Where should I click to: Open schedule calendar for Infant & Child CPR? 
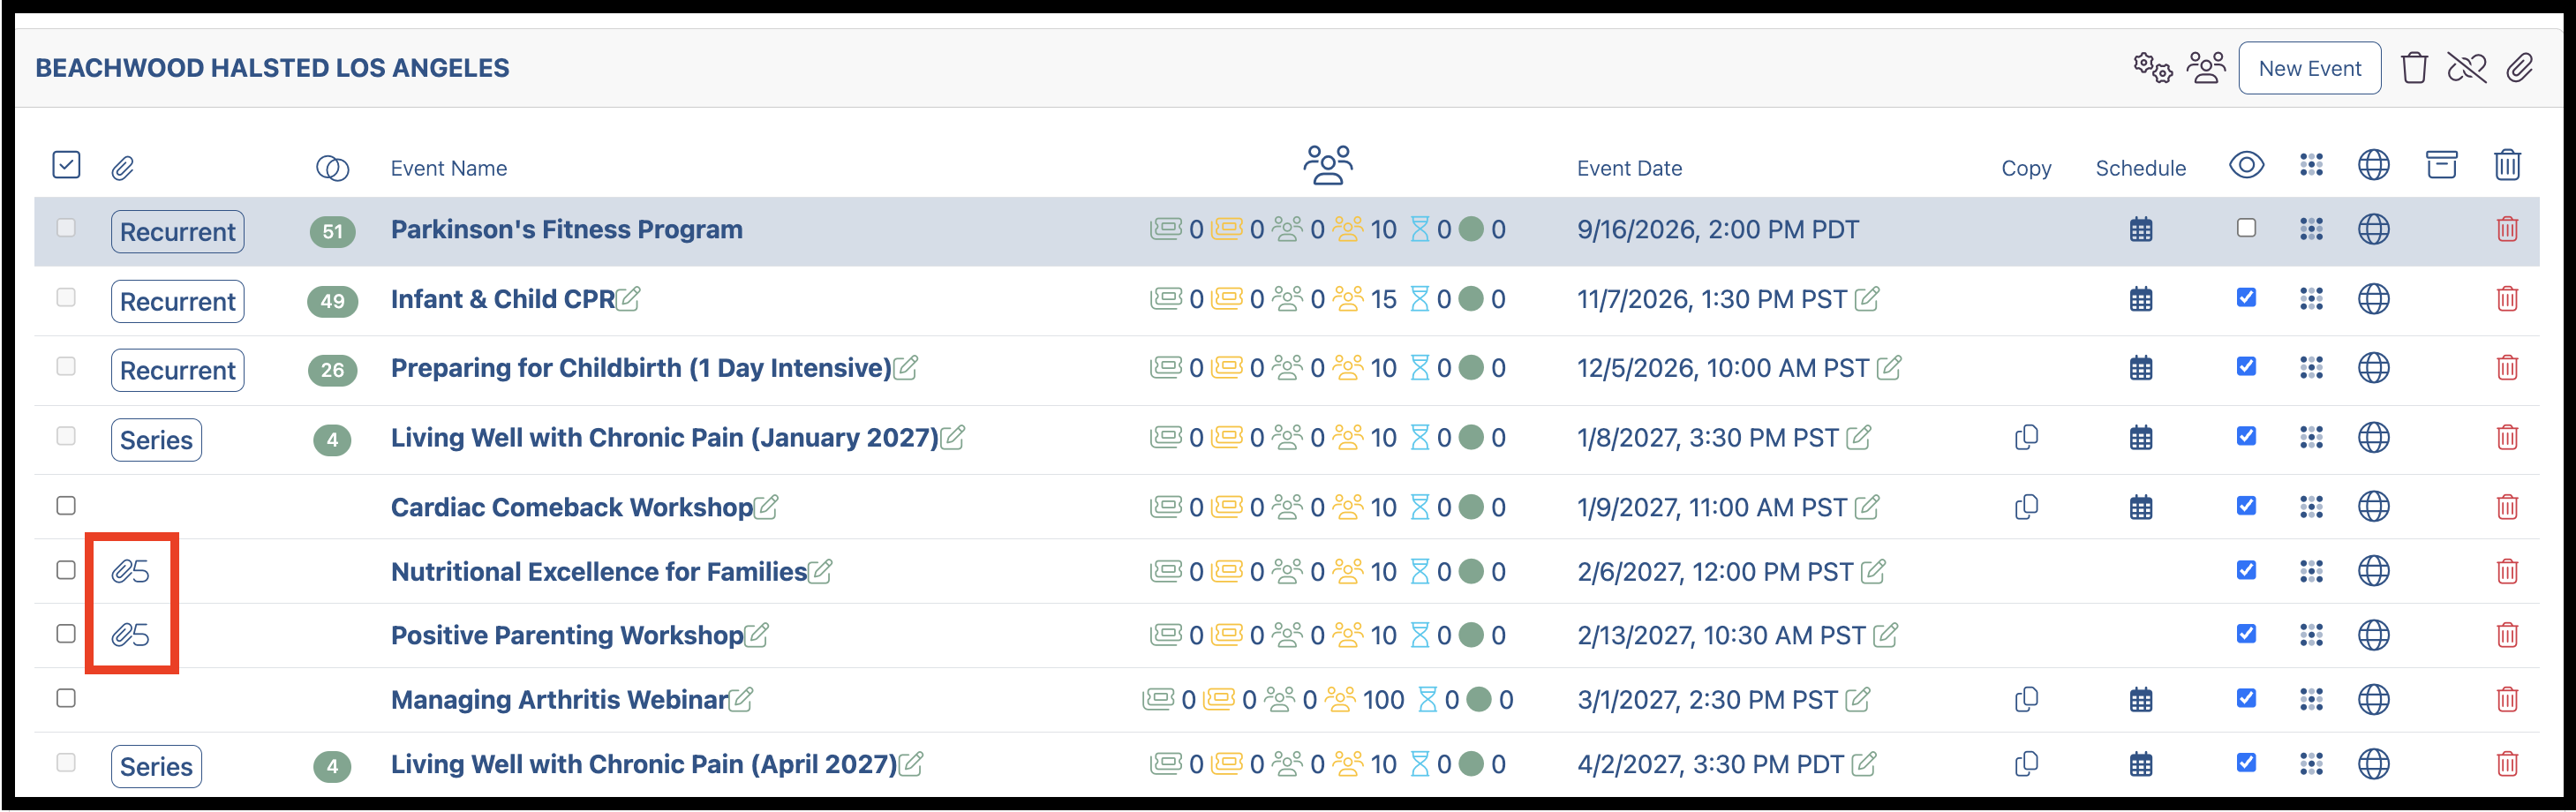[x=2140, y=299]
